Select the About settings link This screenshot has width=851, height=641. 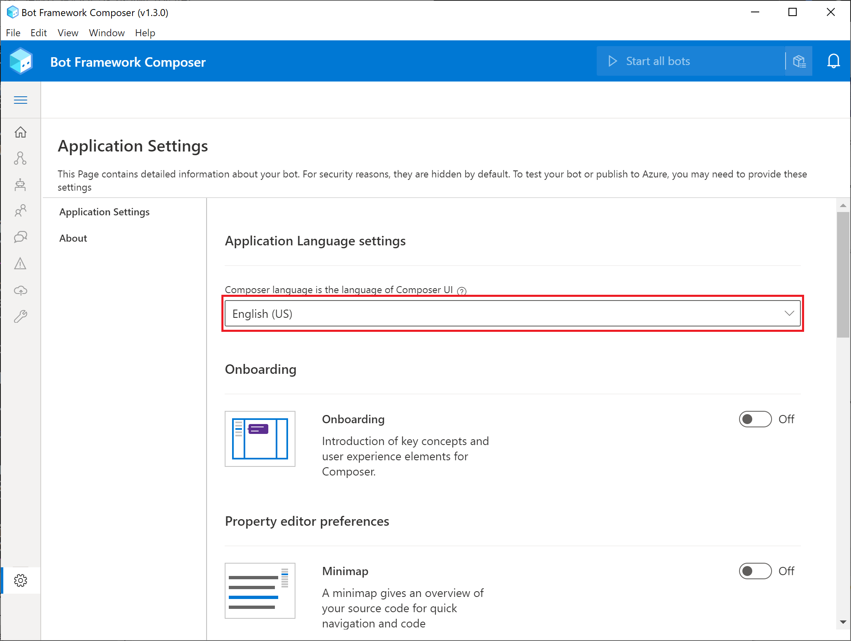[73, 238]
